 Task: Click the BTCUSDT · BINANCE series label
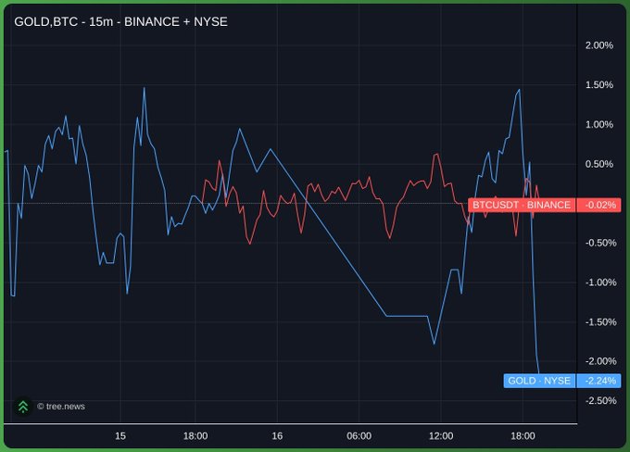point(522,205)
